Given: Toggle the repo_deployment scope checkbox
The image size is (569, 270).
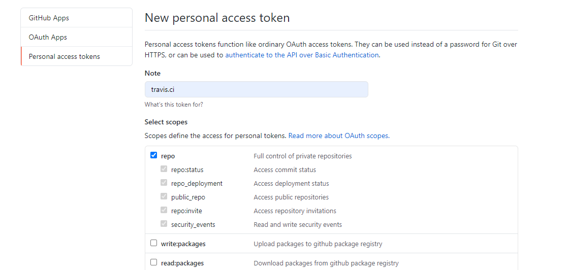Looking at the screenshot, I should click(164, 183).
